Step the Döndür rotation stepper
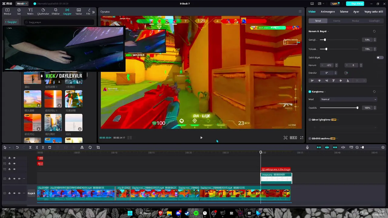 coord(335,73)
